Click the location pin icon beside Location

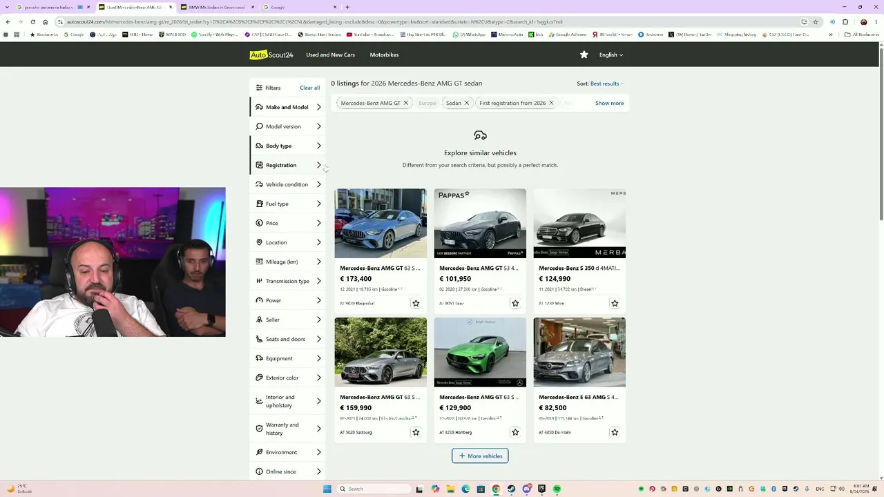click(x=259, y=242)
